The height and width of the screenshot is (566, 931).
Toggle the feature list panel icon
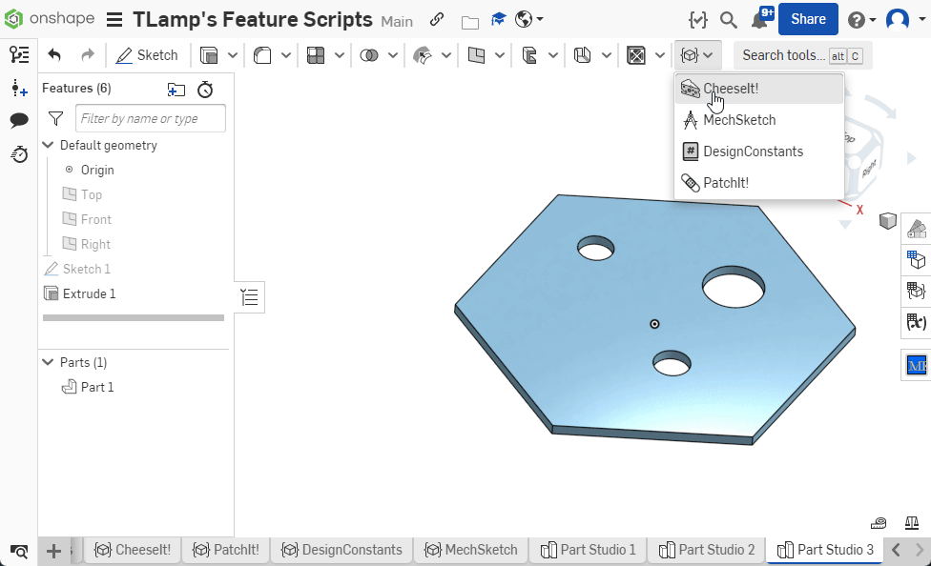coord(19,54)
